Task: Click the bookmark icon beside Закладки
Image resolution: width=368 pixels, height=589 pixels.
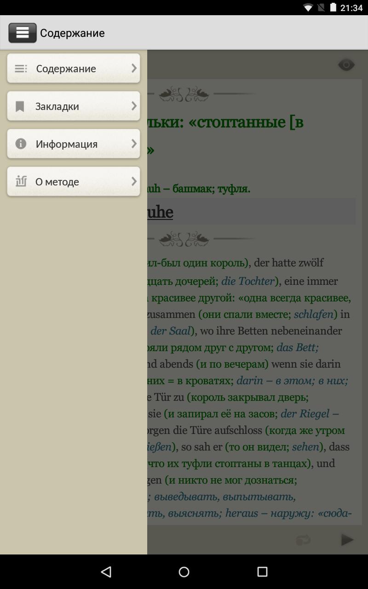Action: 20,107
